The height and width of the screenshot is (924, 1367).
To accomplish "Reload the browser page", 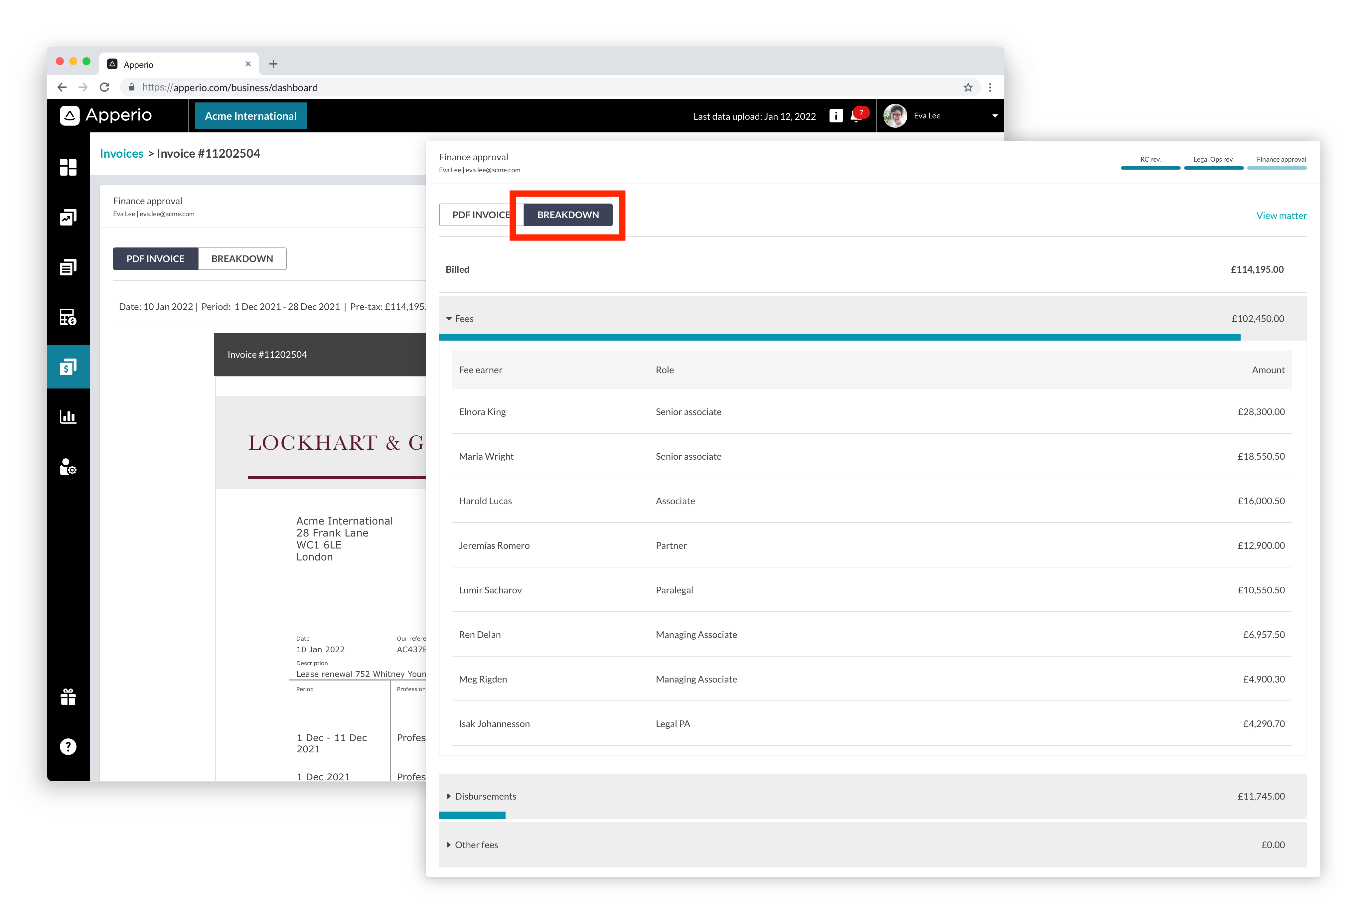I will coord(105,87).
